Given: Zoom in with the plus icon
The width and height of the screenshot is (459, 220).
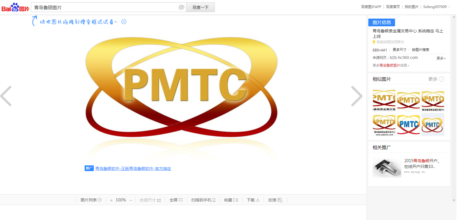Looking at the screenshot, I should [111, 200].
